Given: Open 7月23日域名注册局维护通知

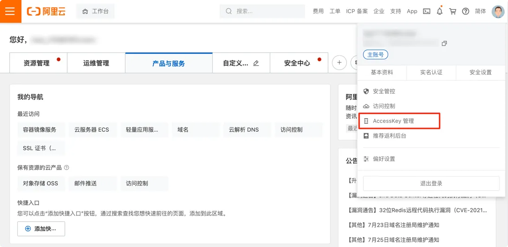Looking at the screenshot, I should point(393,225).
